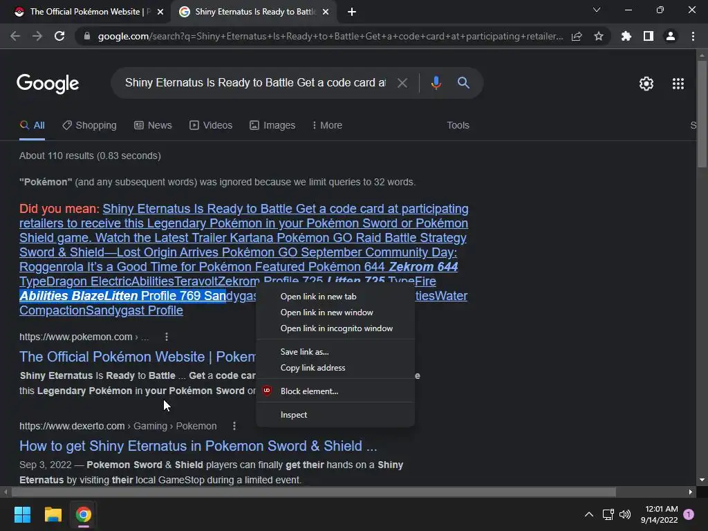Choose Open link in new window

click(x=335, y=313)
